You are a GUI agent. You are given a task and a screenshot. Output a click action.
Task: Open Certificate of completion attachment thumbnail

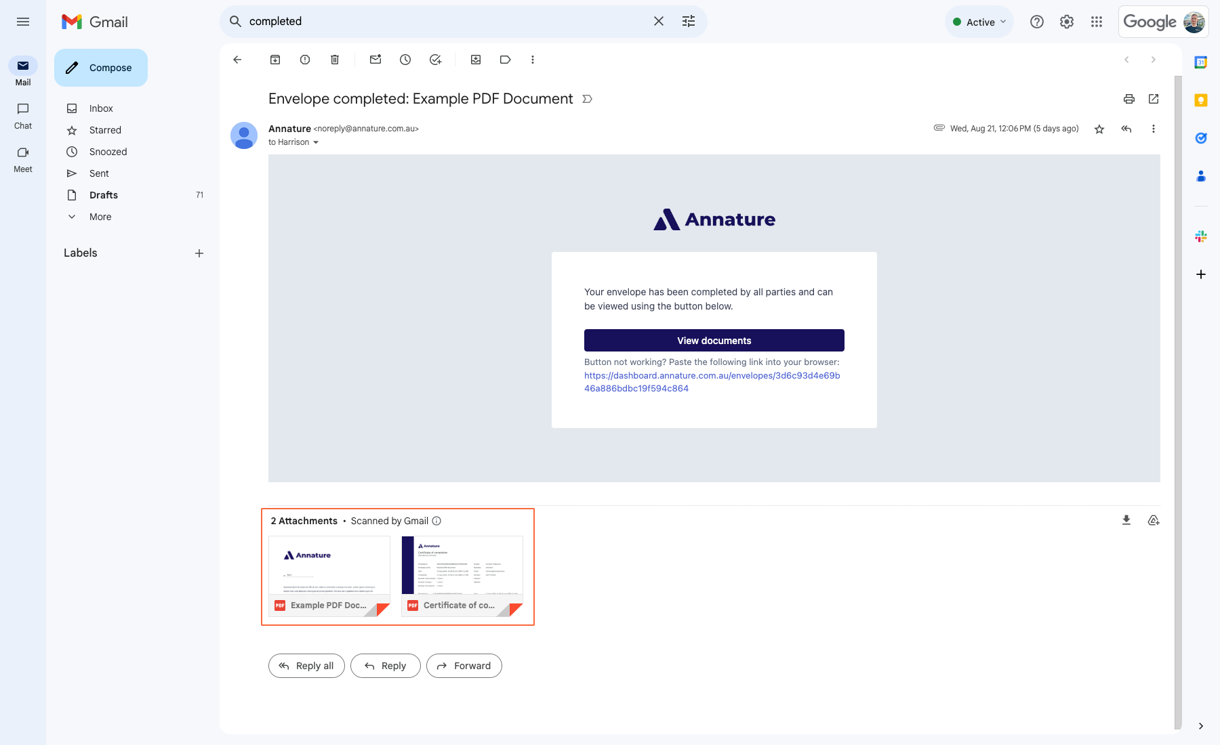tap(462, 576)
